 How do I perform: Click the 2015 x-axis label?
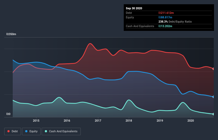point(36,121)
